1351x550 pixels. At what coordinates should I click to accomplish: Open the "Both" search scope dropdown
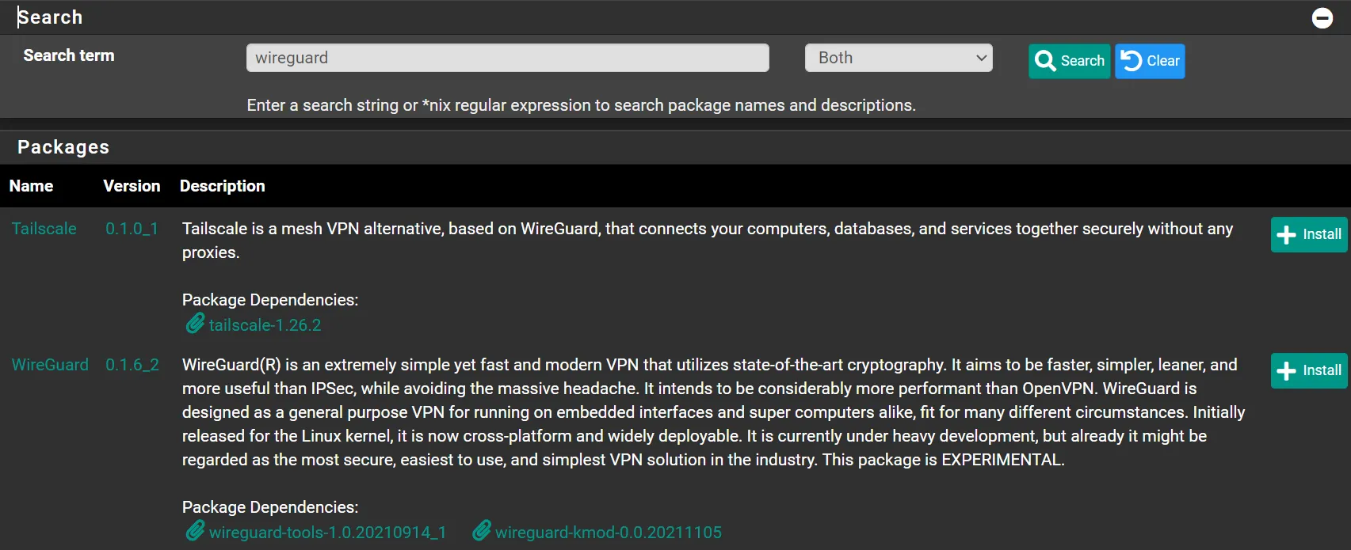tap(898, 57)
